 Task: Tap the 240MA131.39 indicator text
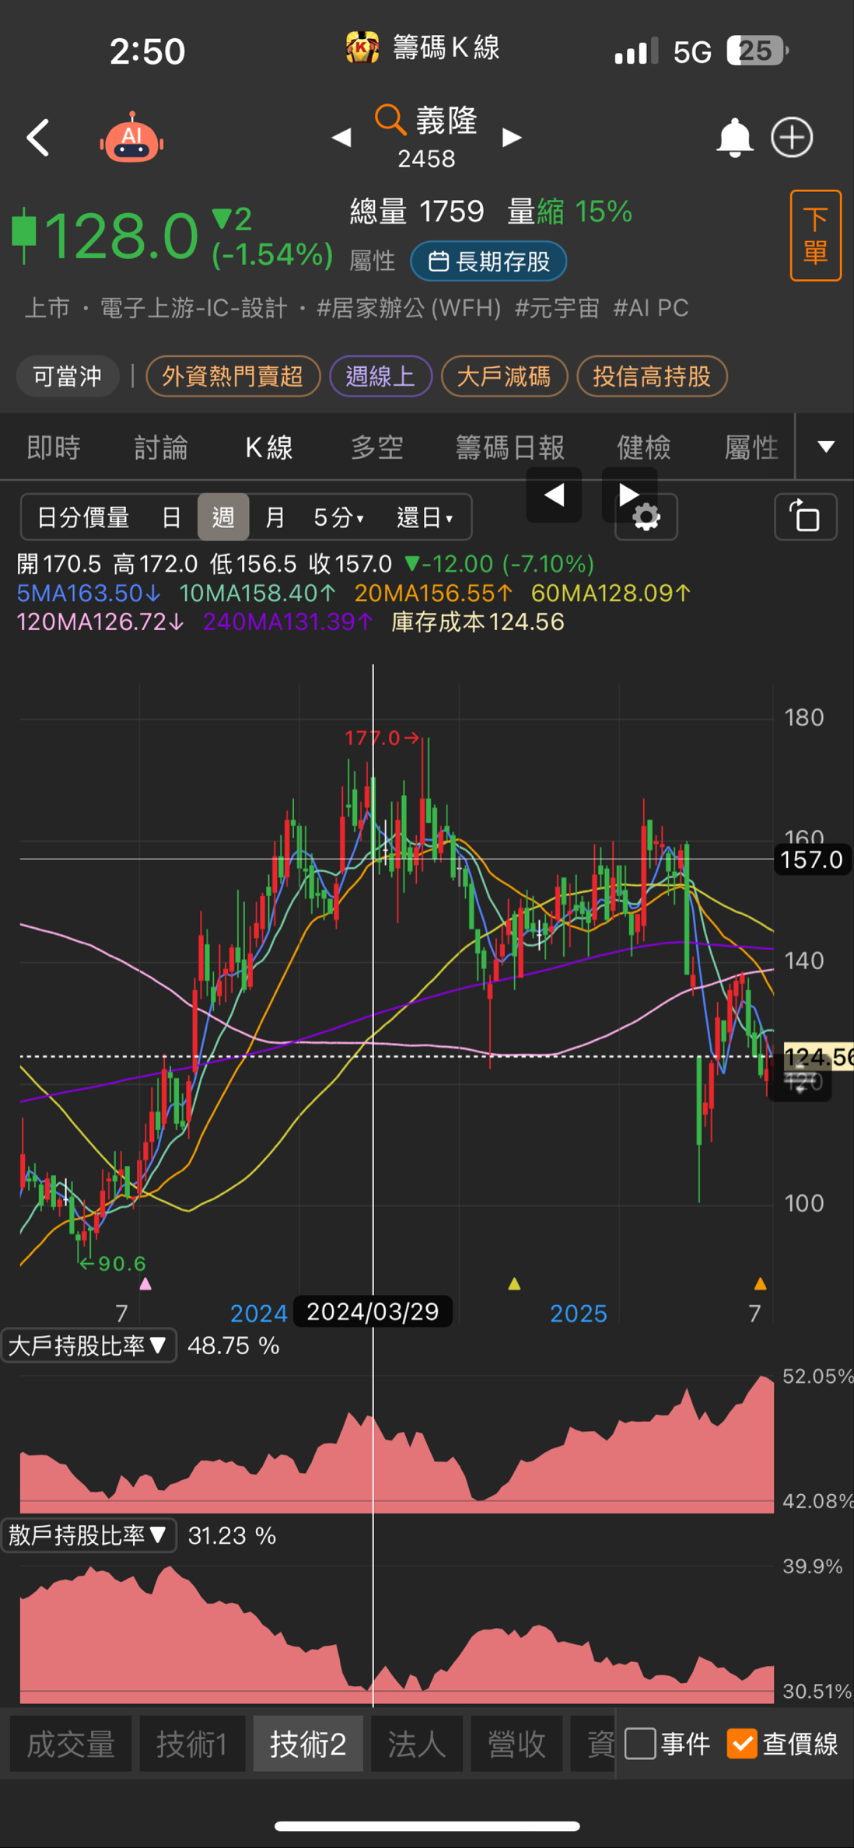[288, 622]
